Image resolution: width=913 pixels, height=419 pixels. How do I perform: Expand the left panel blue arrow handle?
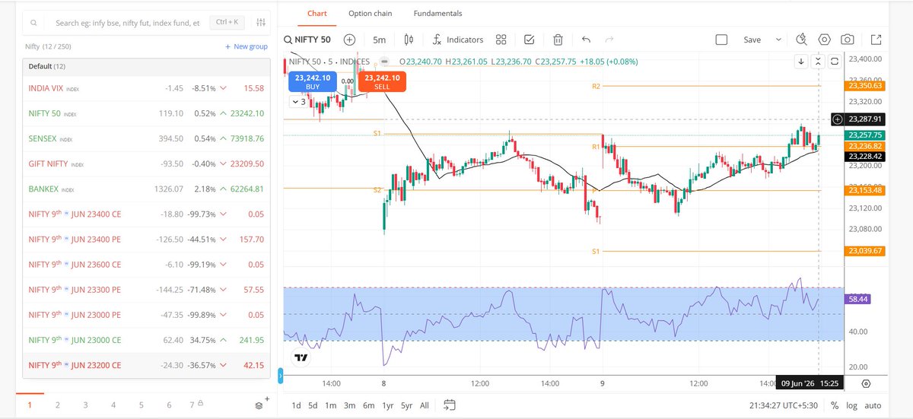(280, 376)
